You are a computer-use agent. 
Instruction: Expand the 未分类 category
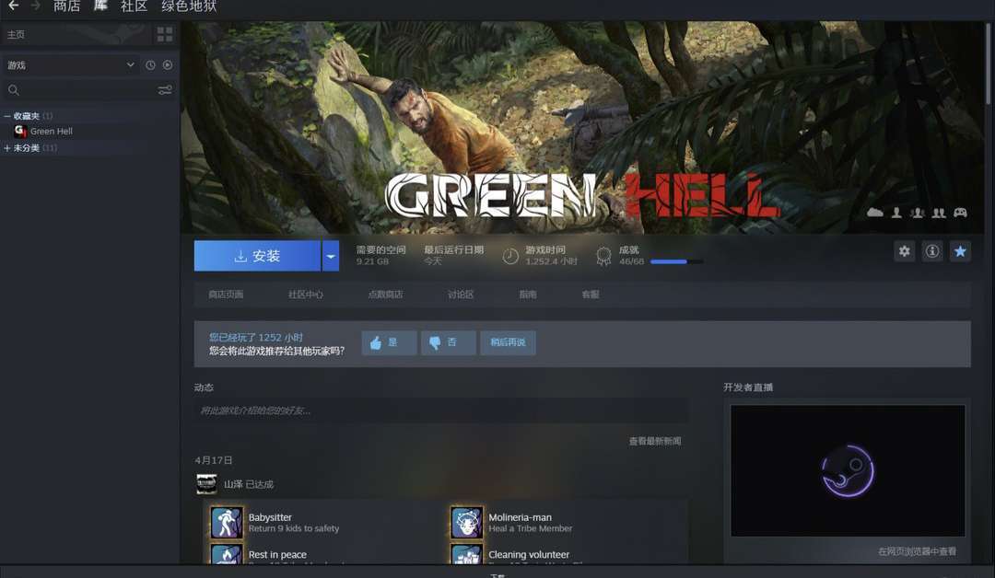(x=7, y=148)
